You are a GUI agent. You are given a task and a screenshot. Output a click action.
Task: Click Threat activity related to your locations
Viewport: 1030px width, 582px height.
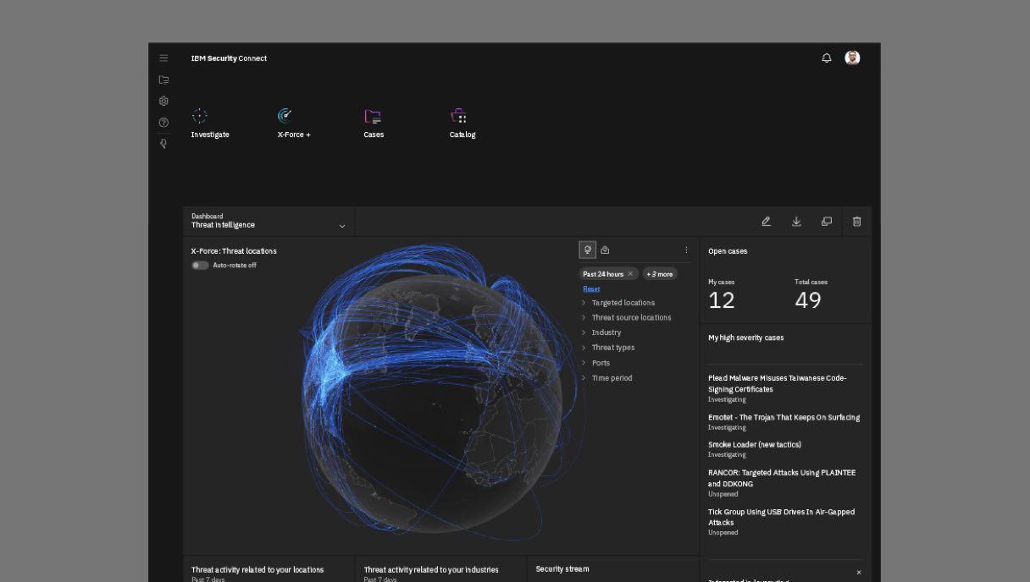tap(257, 570)
